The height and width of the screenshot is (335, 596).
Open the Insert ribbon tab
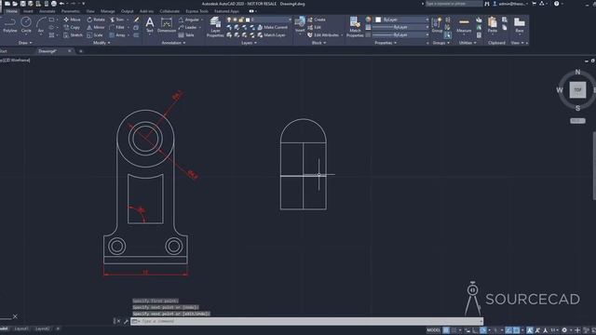pyautogui.click(x=28, y=11)
